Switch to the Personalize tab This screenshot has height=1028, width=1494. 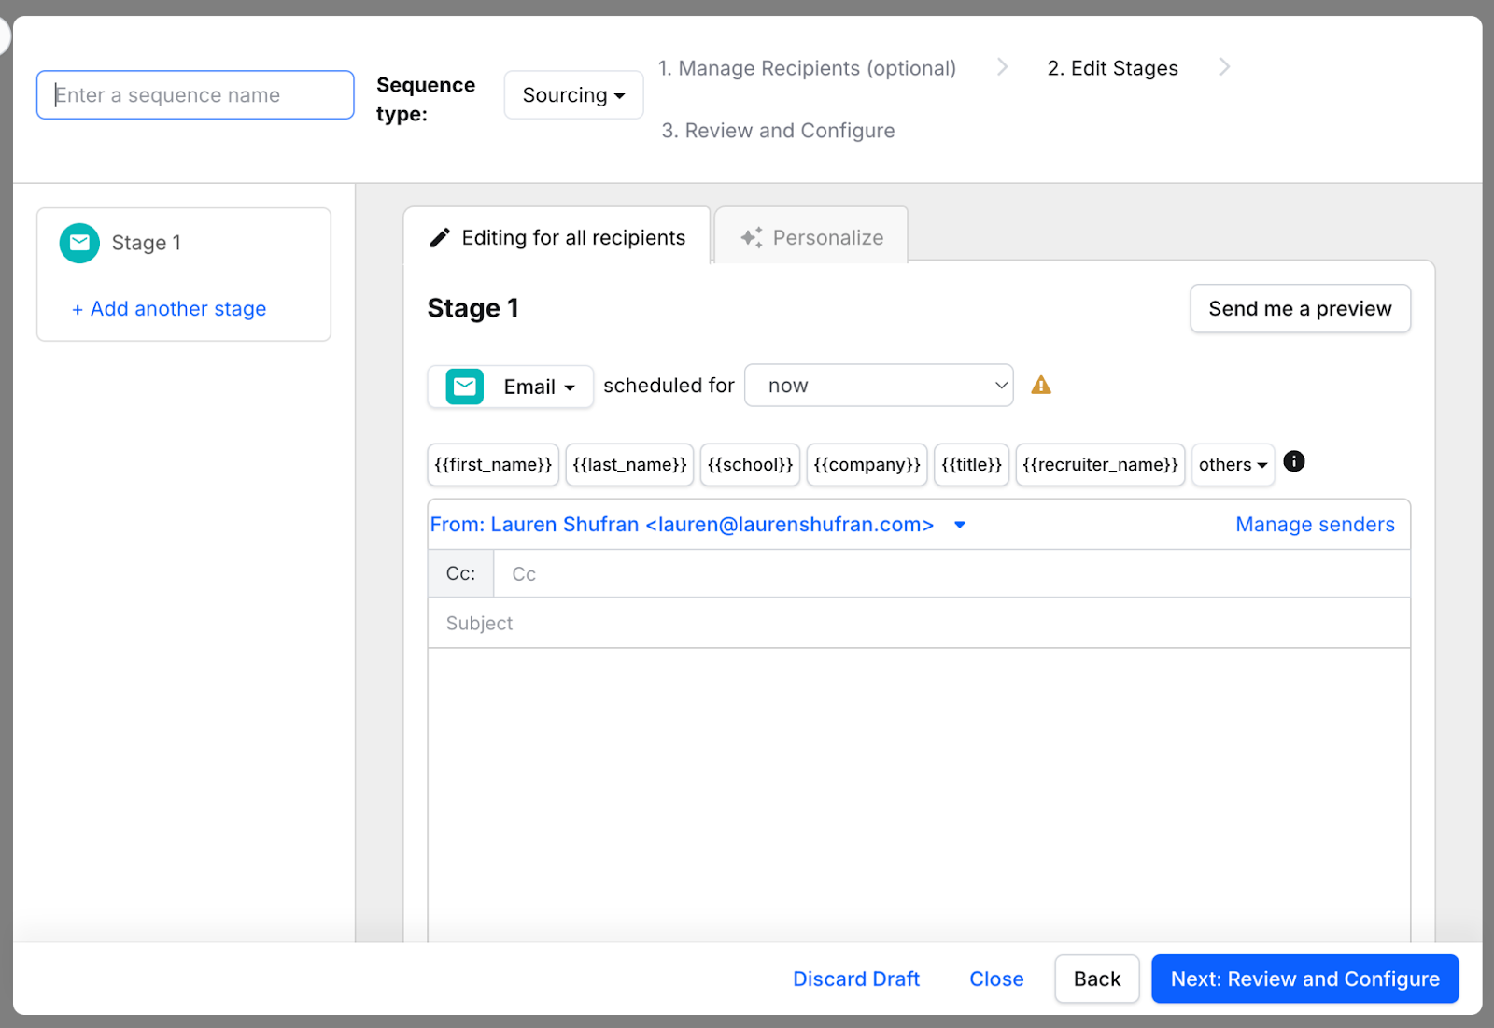pos(810,237)
